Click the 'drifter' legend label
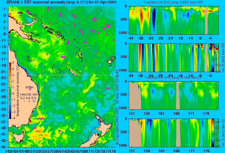Viewport: 225px width, 153px height. 30,87
